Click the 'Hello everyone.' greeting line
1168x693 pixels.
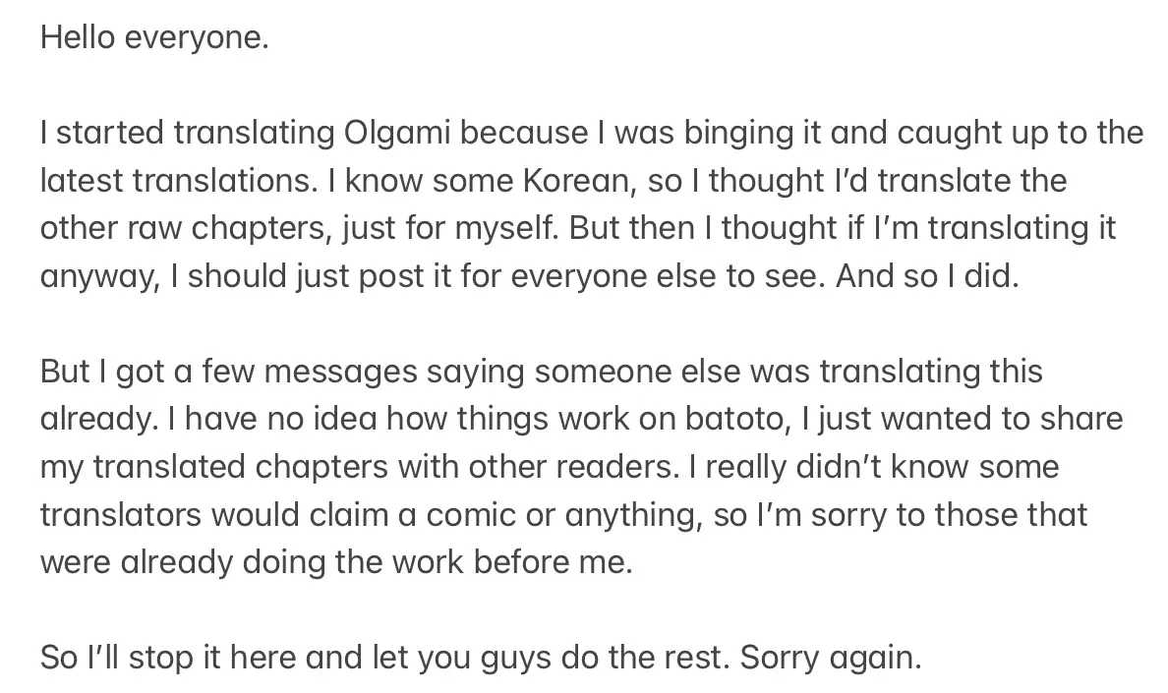click(x=154, y=38)
